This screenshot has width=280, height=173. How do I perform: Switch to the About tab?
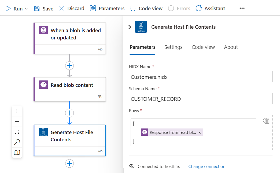(x=231, y=47)
